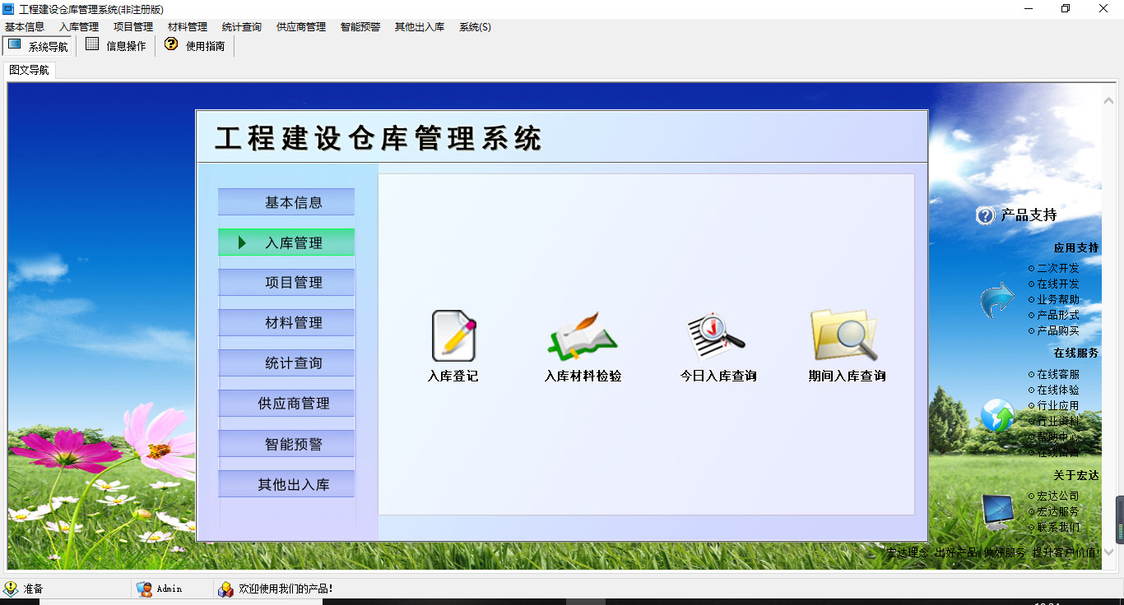Click the 入库材料检验 label
This screenshot has width=1124, height=605.
point(583,376)
